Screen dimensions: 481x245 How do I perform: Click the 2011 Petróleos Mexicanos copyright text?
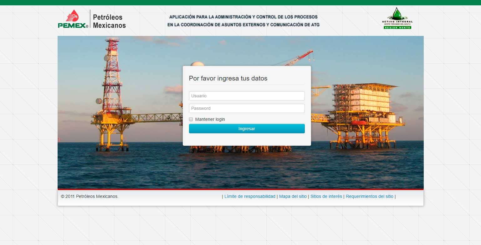point(90,196)
